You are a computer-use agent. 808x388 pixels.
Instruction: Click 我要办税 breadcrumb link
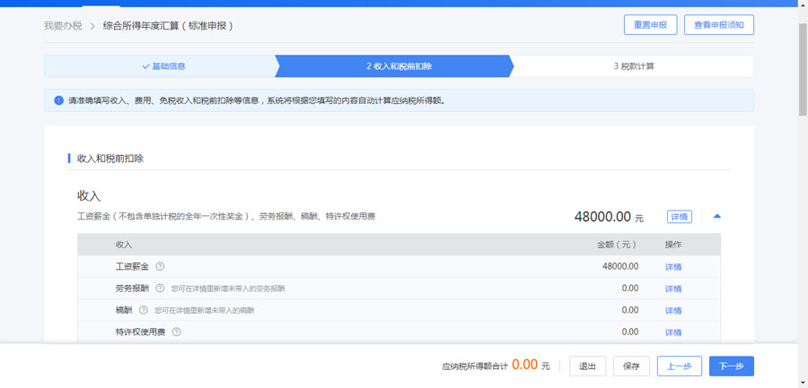click(x=62, y=26)
